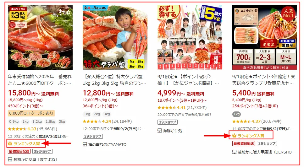Click shop icon beside 越前かに職人甲羅組
This screenshot has width=304, height=167.
(234, 152)
